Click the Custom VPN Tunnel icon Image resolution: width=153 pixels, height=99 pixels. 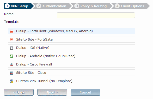[x=11, y=81]
